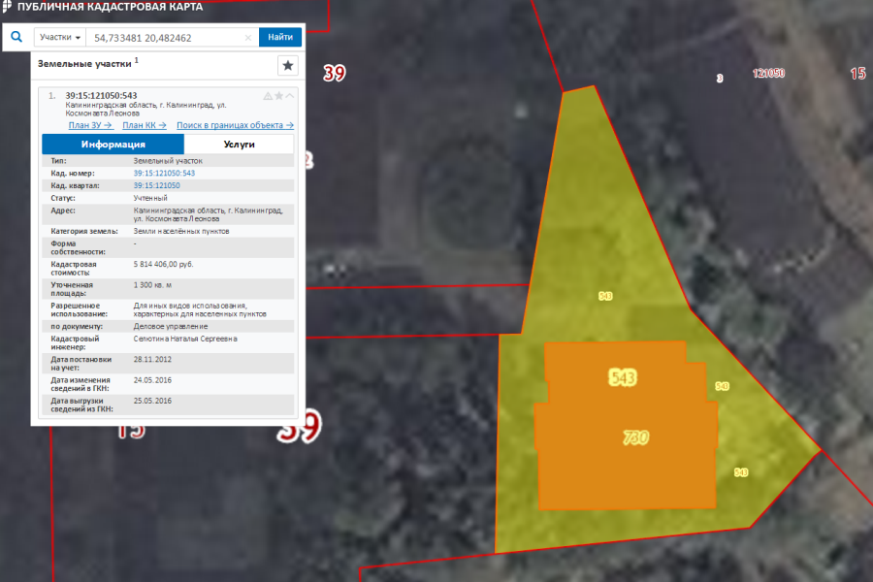873x582 pixels.
Task: Open the Участки search type dropdown
Action: coord(60,38)
